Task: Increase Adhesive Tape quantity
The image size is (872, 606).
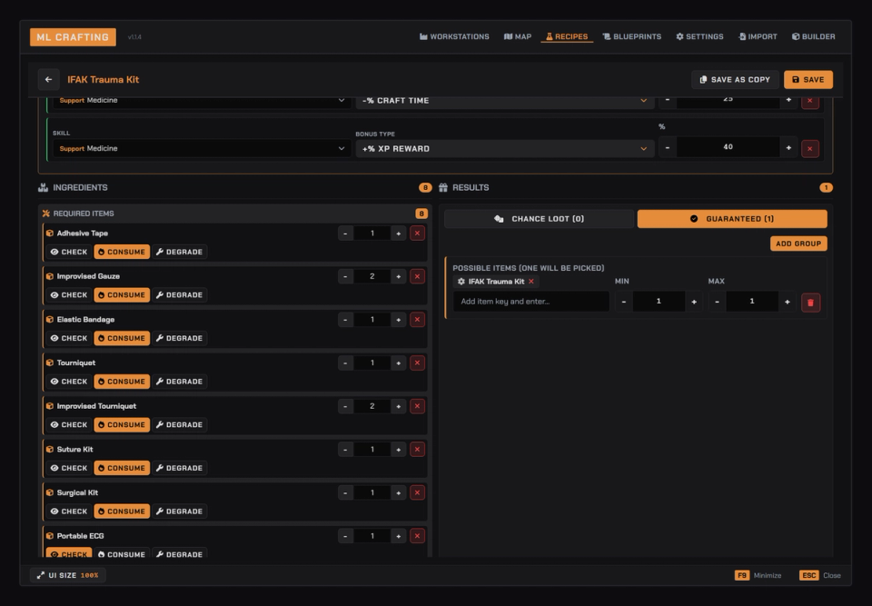Action: (x=398, y=233)
